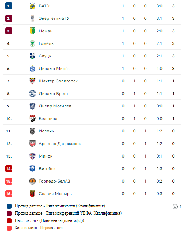The width and height of the screenshot is (181, 233).
Task: Click the Динамо Брест crest
Action: point(32,94)
